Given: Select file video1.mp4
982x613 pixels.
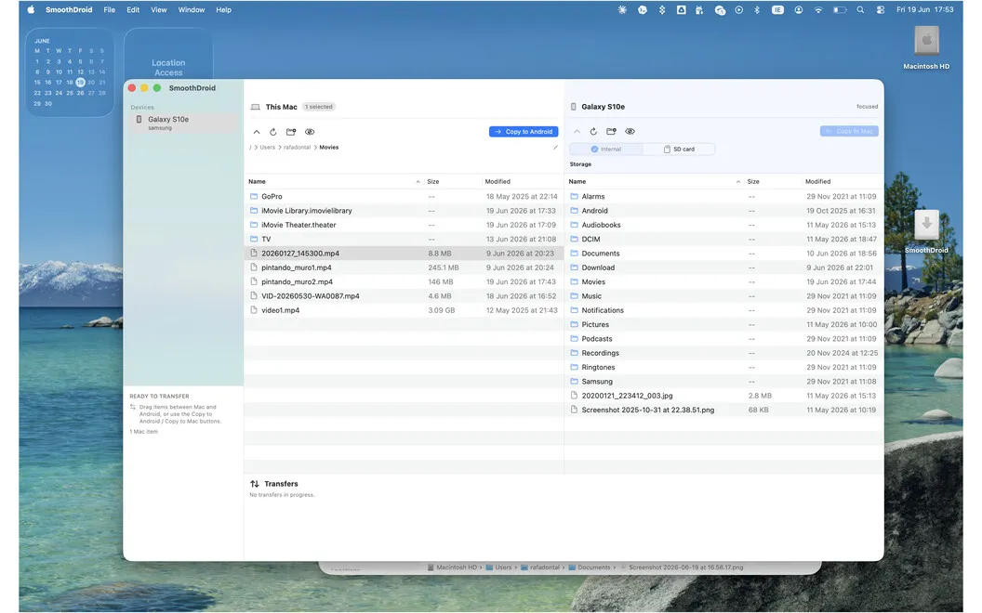Looking at the screenshot, I should click(x=404, y=310).
